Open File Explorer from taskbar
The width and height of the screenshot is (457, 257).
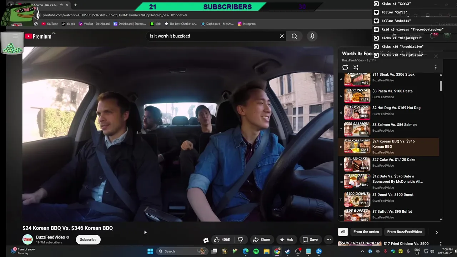pyautogui.click(x=266, y=251)
